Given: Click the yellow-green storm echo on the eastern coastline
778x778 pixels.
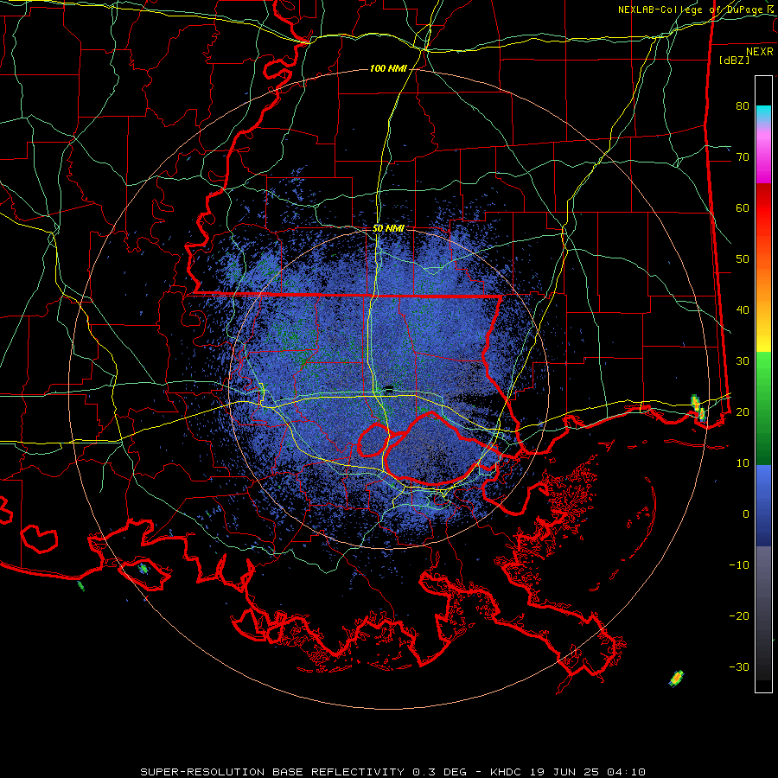Looking at the screenshot, I should pos(698,408).
